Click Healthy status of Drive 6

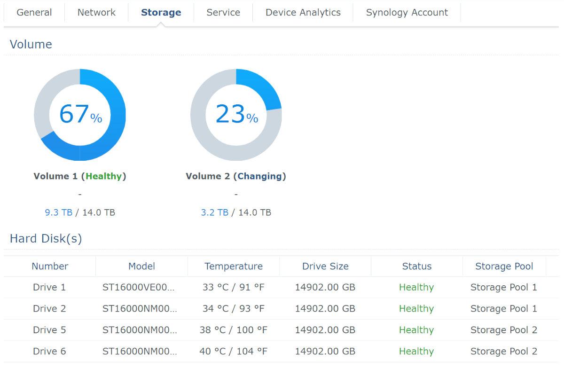(x=416, y=351)
